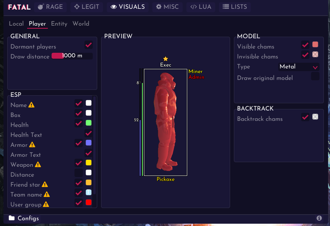The width and height of the screenshot is (330, 226).
Task: Toggle the Friend star checkbox
Action: point(79,183)
